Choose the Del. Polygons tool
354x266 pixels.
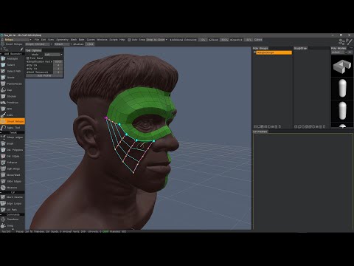[x=13, y=150]
